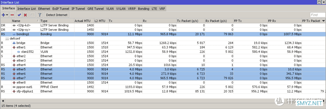The width and height of the screenshot is (326, 109).
Task: Open the filter funnel icon
Action: [40, 15]
